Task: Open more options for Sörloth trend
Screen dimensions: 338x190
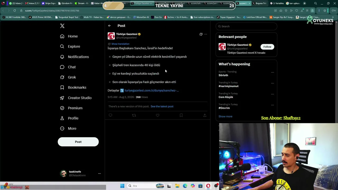Action: 273,72
